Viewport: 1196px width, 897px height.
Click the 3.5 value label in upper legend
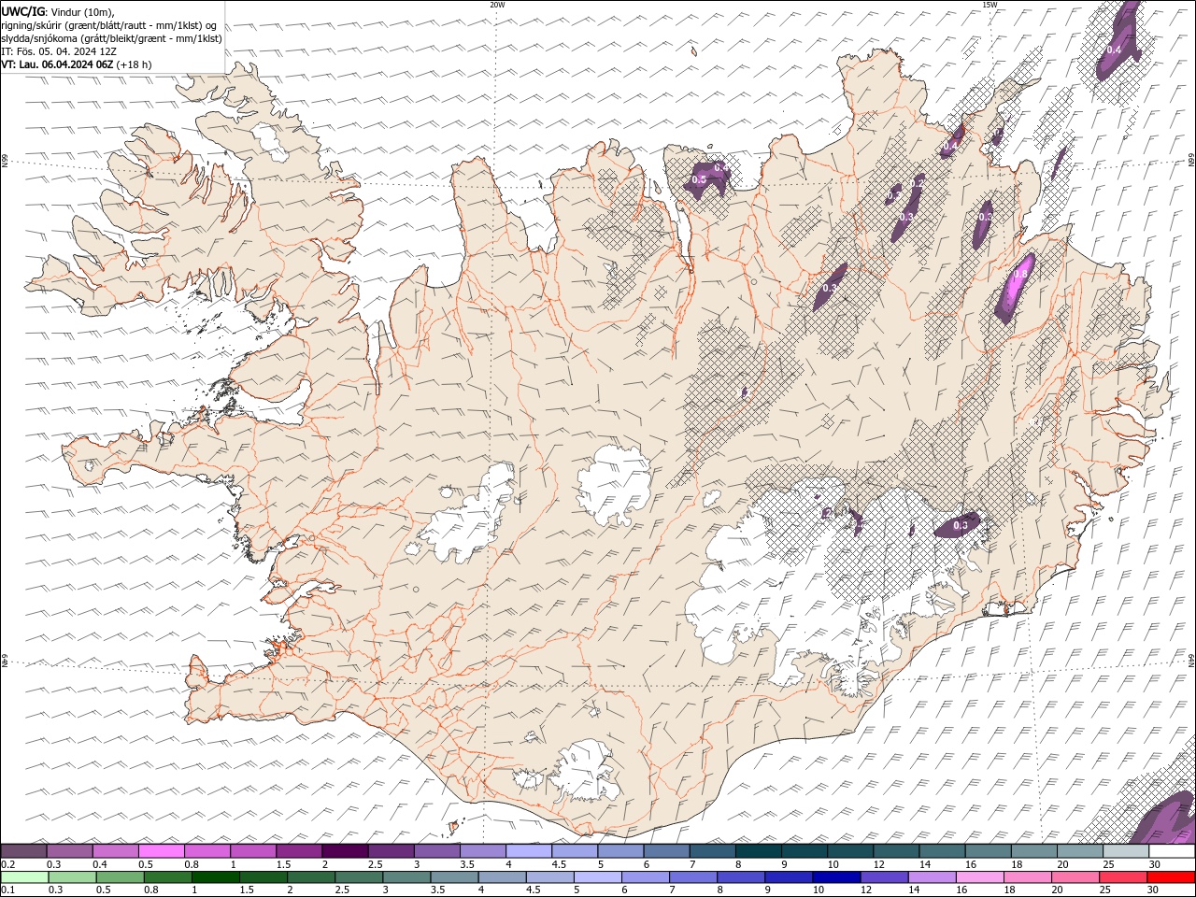coord(466,864)
